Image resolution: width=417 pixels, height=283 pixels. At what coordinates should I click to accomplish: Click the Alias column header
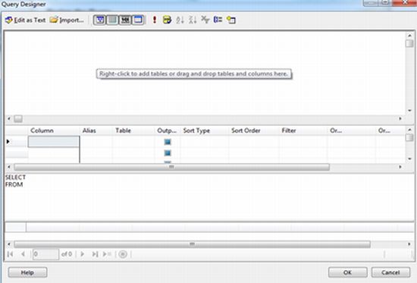point(96,130)
